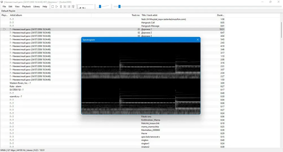Select the Настя track
The height and width of the screenshot is (152, 283).
[x=144, y=133]
